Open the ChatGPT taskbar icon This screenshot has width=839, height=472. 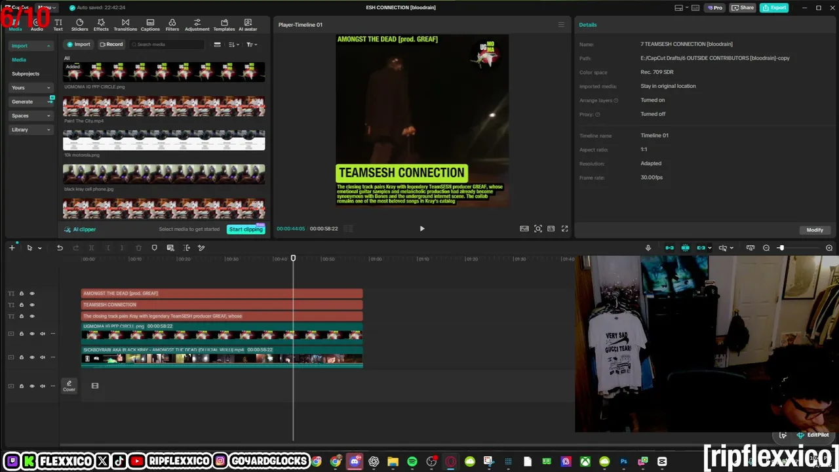point(374,462)
